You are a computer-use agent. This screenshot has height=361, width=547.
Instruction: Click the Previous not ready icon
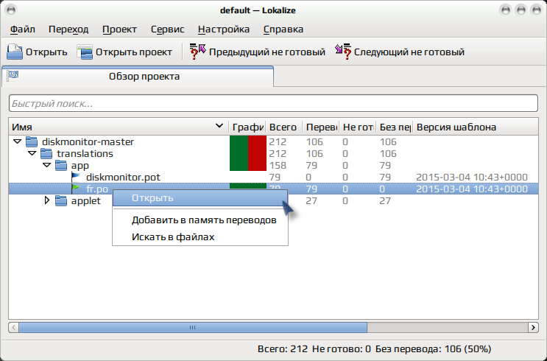[197, 52]
